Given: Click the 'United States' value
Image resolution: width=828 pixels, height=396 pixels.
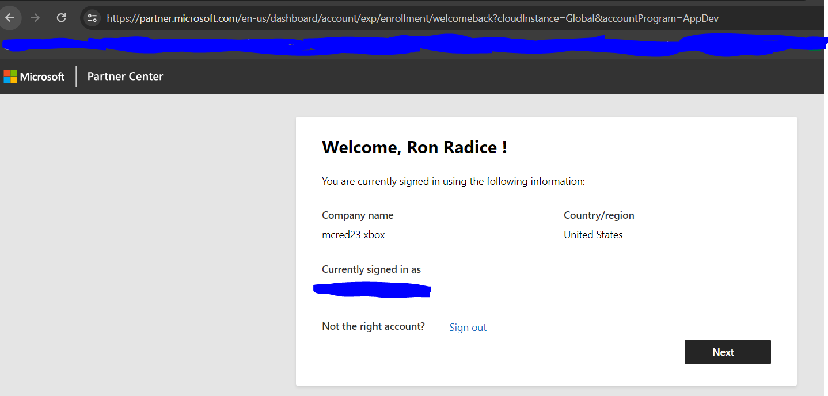Looking at the screenshot, I should pyautogui.click(x=593, y=235).
